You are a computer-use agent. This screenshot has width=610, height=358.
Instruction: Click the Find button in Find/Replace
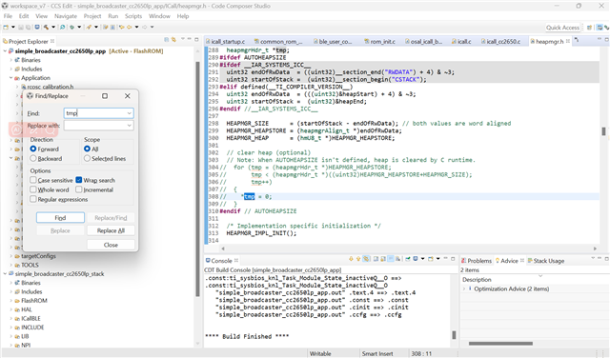pos(60,218)
